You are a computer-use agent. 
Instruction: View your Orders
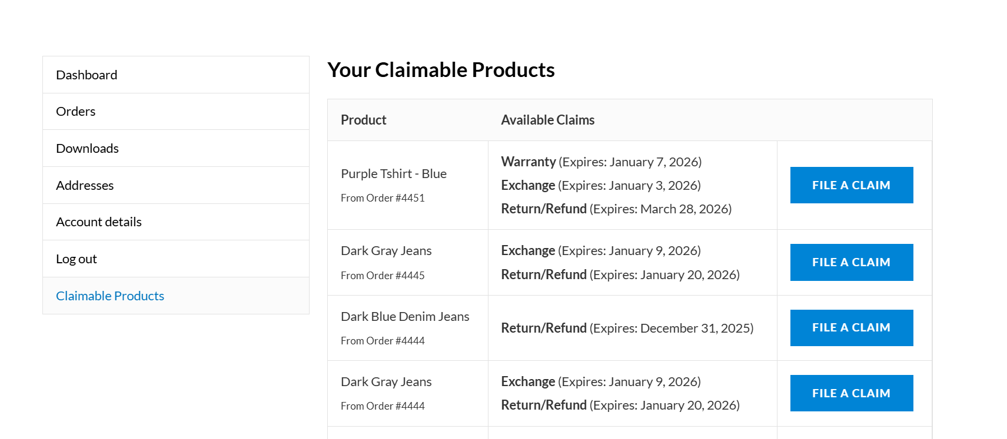(x=75, y=111)
